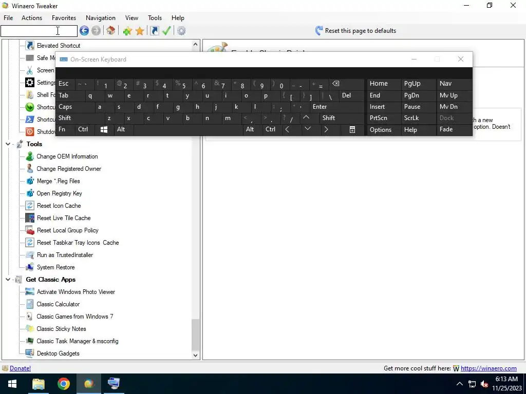Toggle ScrLk key on On-Screen Keyboard
Image resolution: width=526 pixels, height=394 pixels.
tap(418, 118)
